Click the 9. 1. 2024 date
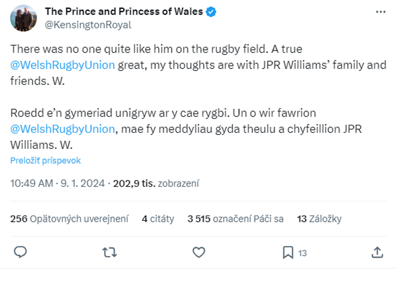This screenshot has height=299, width=397. 82,183
